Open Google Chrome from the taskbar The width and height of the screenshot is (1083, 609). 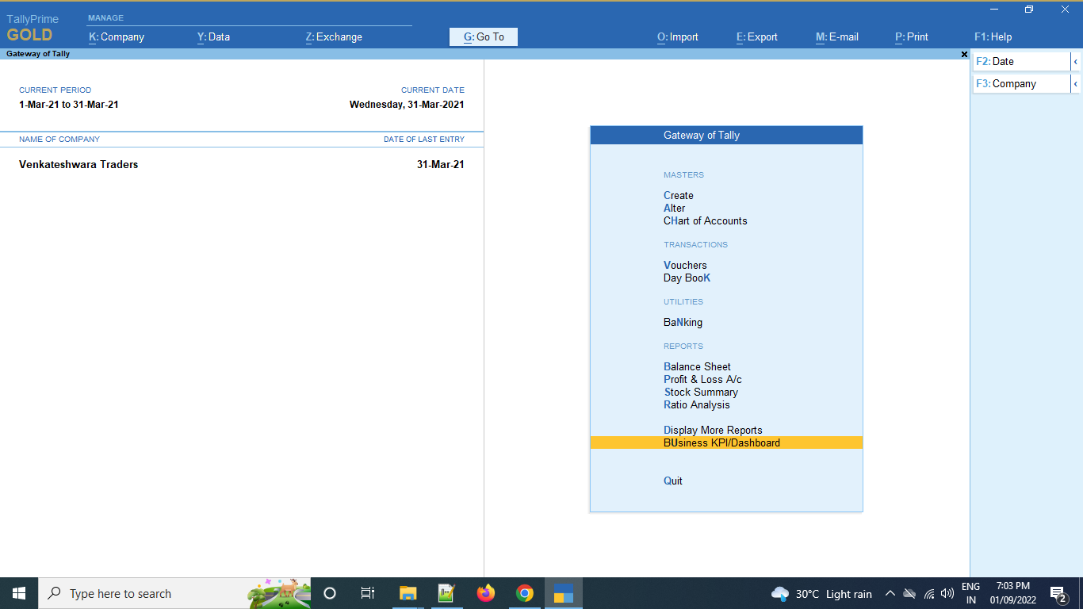pos(524,593)
